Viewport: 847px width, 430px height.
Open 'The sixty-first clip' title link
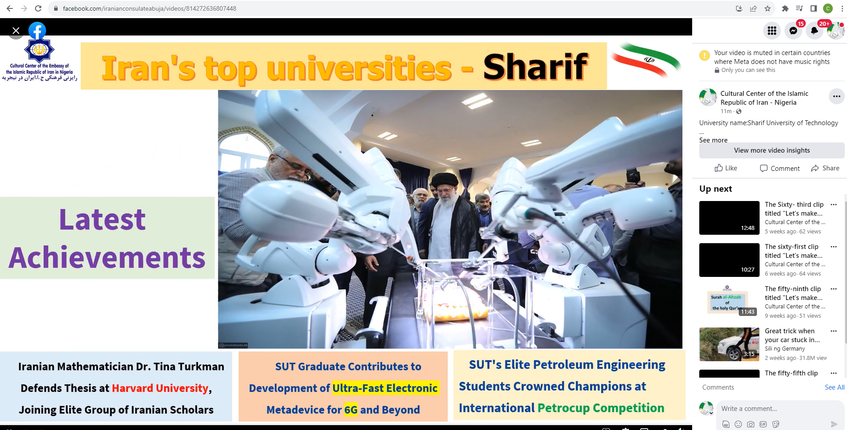(793, 251)
